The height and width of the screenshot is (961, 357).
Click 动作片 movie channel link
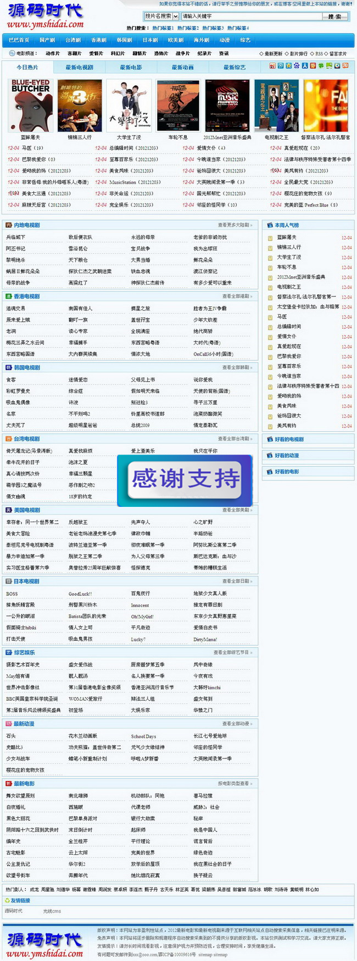[53, 54]
